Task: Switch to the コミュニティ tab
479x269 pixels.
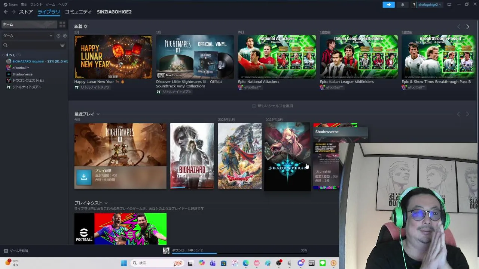Action: [x=78, y=12]
